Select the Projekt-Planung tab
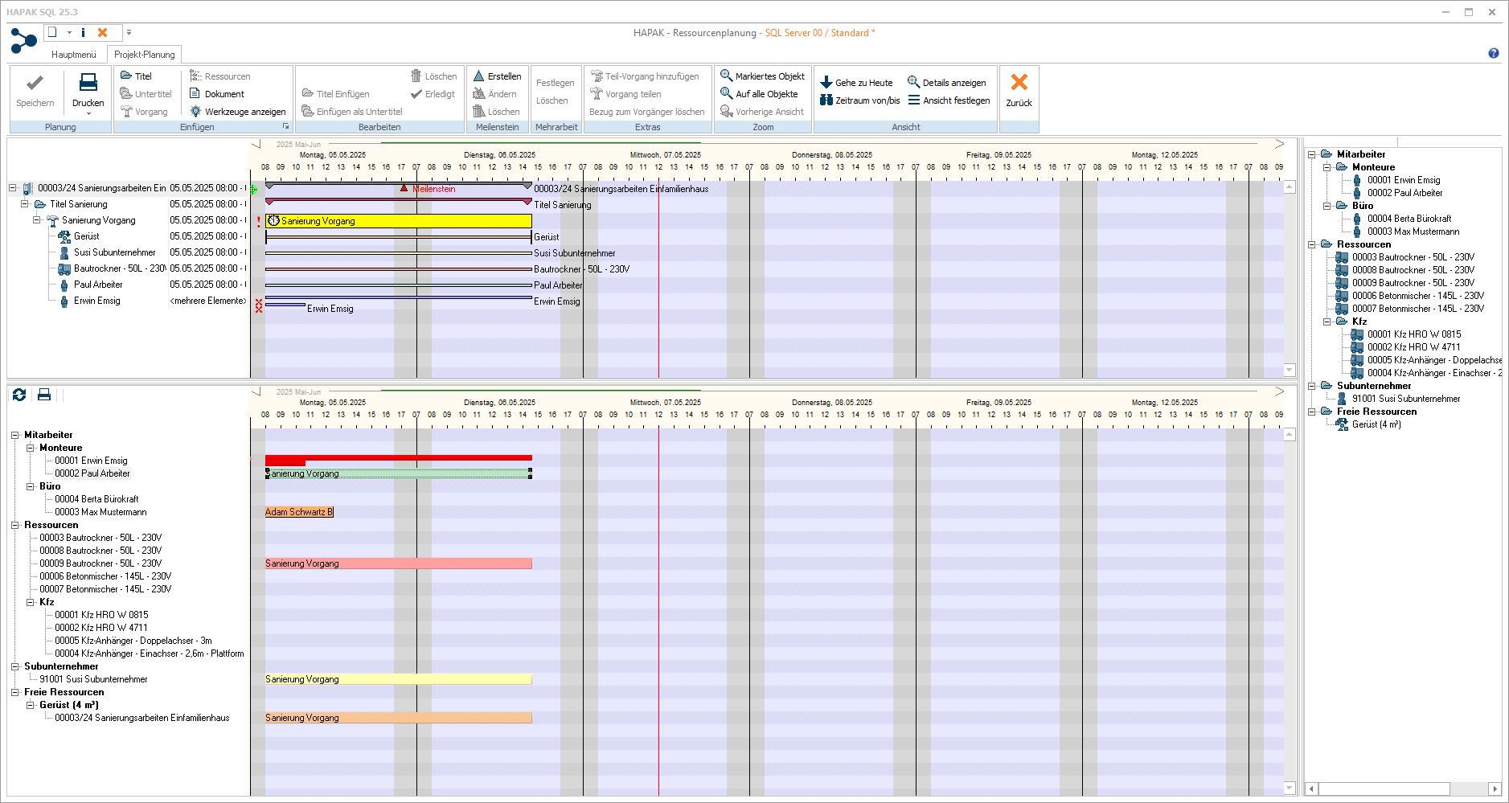Image resolution: width=1509 pixels, height=803 pixels. click(x=144, y=55)
